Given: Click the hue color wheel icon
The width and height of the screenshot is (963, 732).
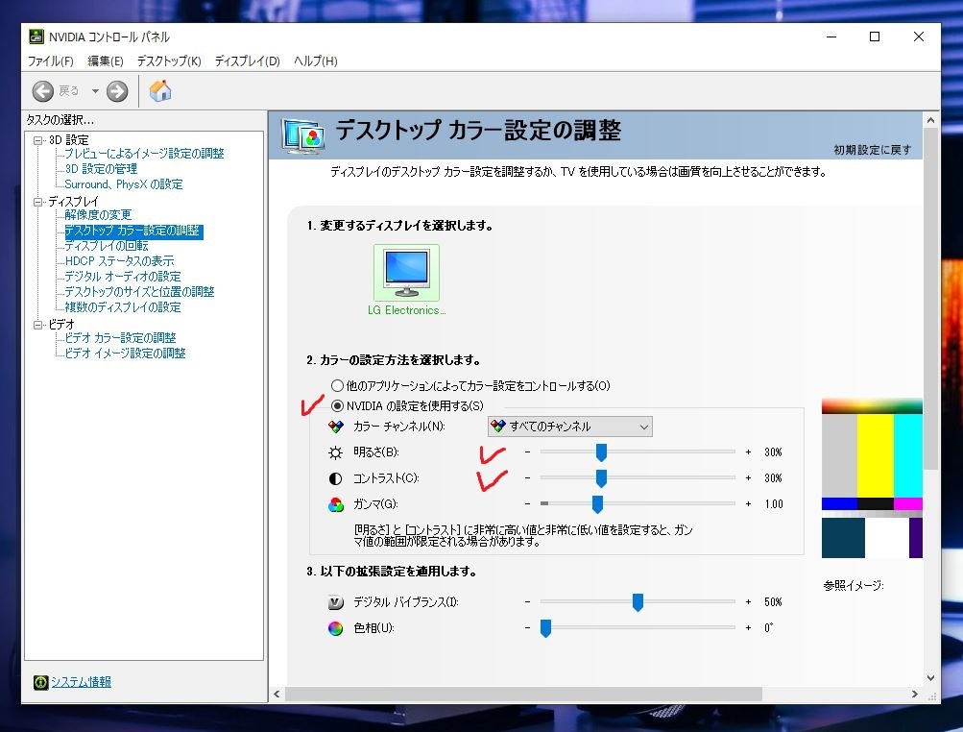Looking at the screenshot, I should [335, 628].
